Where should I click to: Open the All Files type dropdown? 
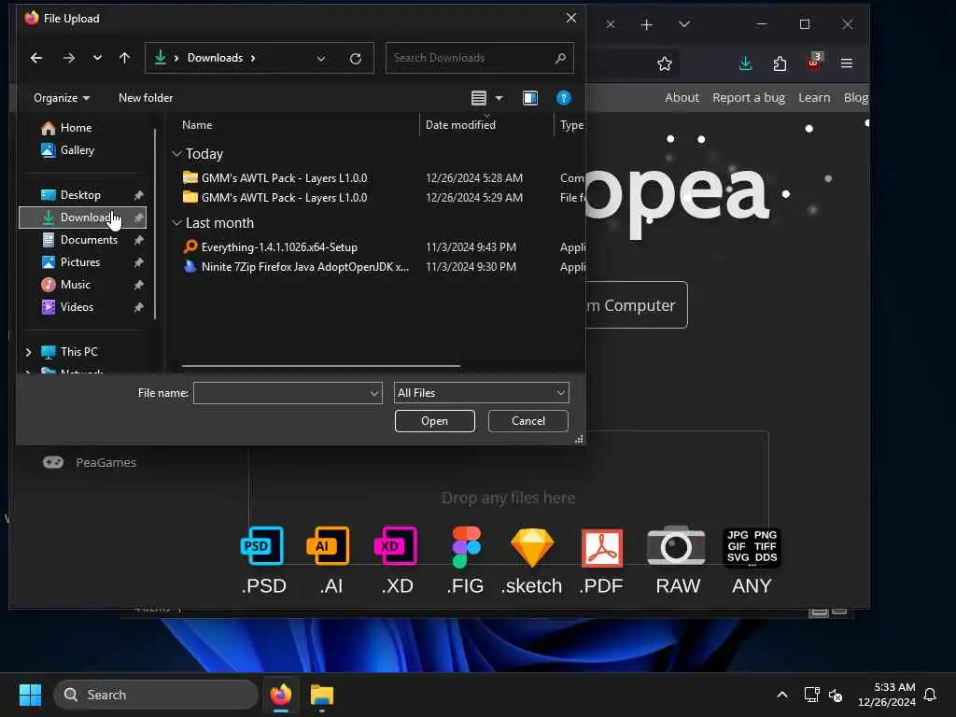pos(481,393)
